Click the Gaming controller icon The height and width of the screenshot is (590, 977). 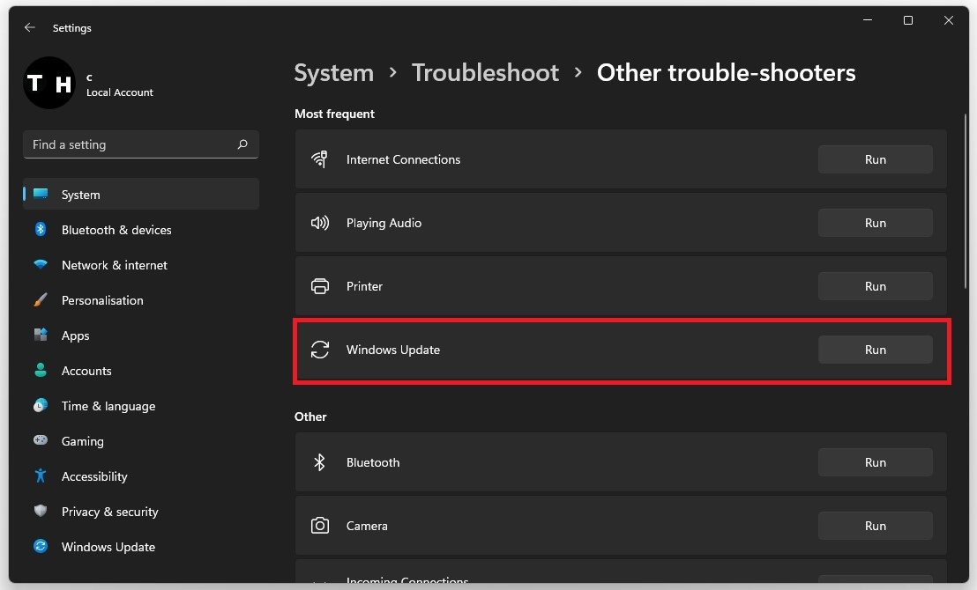(x=41, y=440)
